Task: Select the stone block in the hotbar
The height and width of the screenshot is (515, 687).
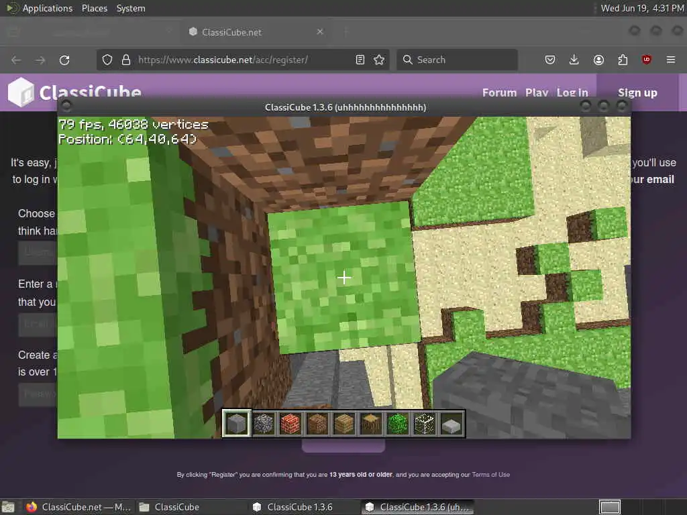Action: (237, 424)
